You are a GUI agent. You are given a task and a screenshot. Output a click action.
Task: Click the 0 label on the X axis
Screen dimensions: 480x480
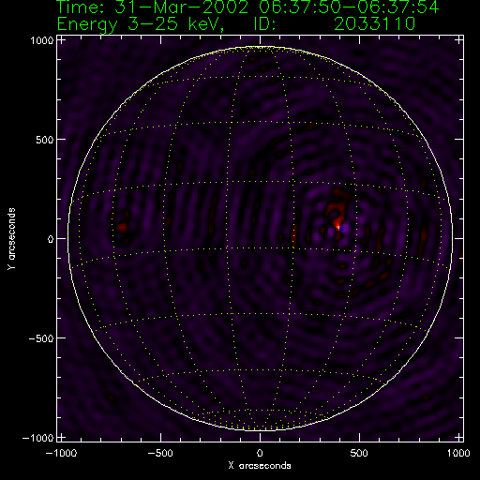260,453
